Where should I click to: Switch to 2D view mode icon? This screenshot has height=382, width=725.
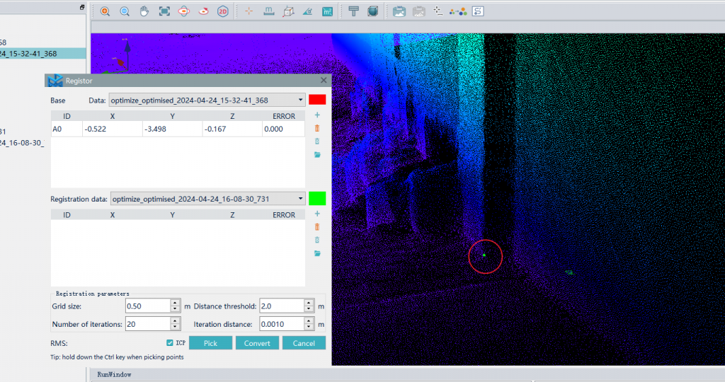pyautogui.click(x=223, y=11)
